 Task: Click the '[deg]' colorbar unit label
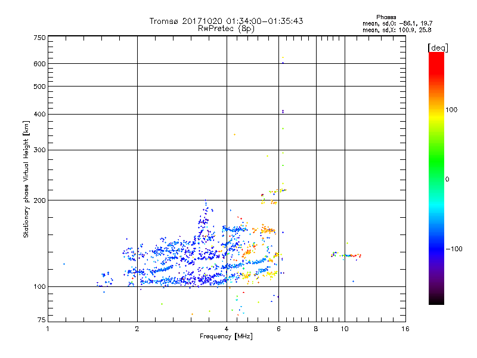[x=438, y=48]
